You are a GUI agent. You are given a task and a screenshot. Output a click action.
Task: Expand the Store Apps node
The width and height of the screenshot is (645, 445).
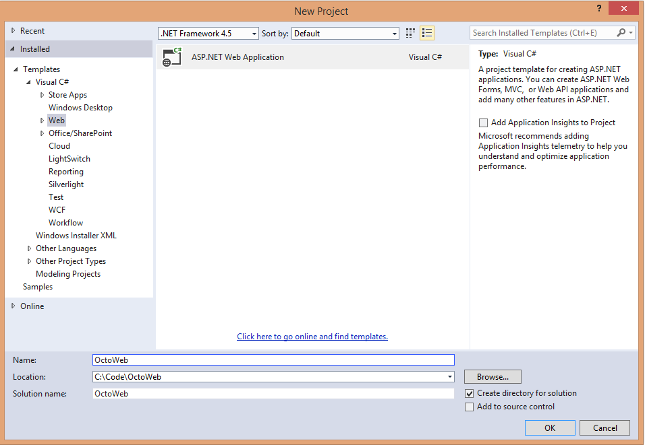click(x=42, y=94)
